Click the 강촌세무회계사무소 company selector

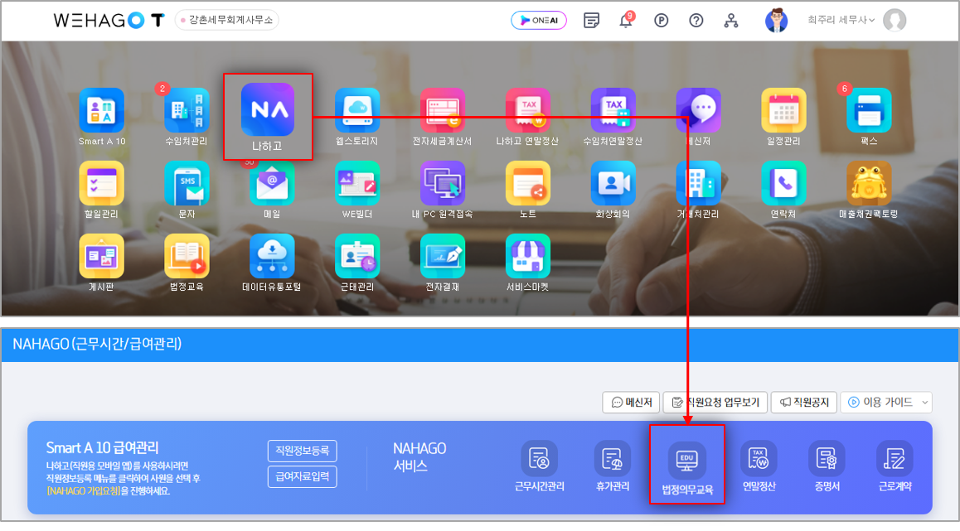pyautogui.click(x=226, y=21)
